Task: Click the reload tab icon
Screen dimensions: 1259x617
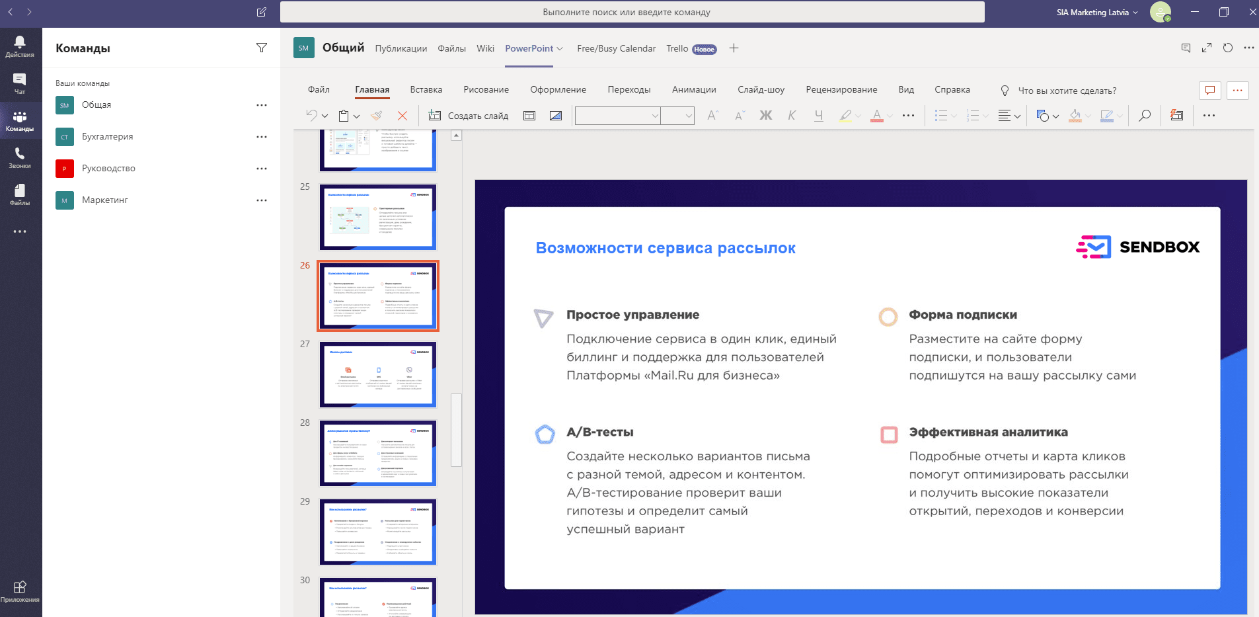Action: [x=1228, y=48]
